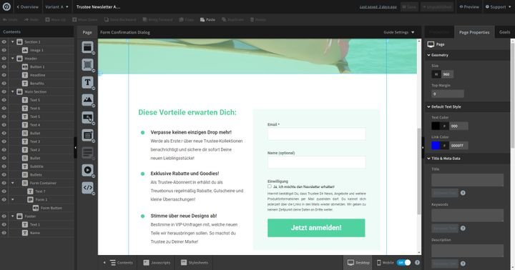Hide the Subtitle element
The height and width of the screenshot is (270, 515).
click(x=4, y=166)
